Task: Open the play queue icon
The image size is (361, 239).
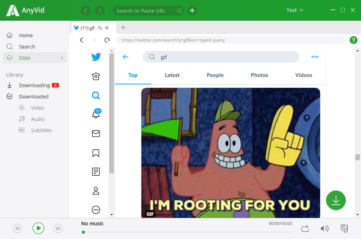Action: click(344, 228)
